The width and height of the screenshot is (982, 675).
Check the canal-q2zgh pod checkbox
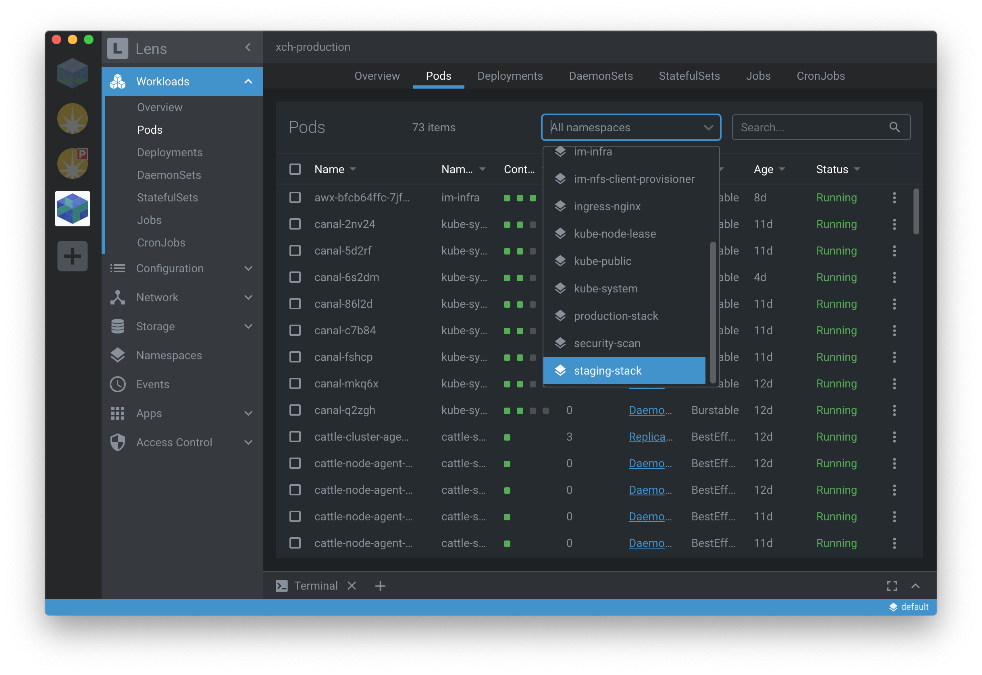tap(295, 410)
